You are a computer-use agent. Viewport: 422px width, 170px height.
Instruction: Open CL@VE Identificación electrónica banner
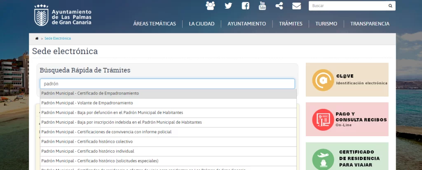[347, 80]
